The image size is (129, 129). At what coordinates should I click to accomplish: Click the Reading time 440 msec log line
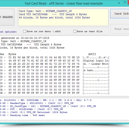tap(22, 115)
